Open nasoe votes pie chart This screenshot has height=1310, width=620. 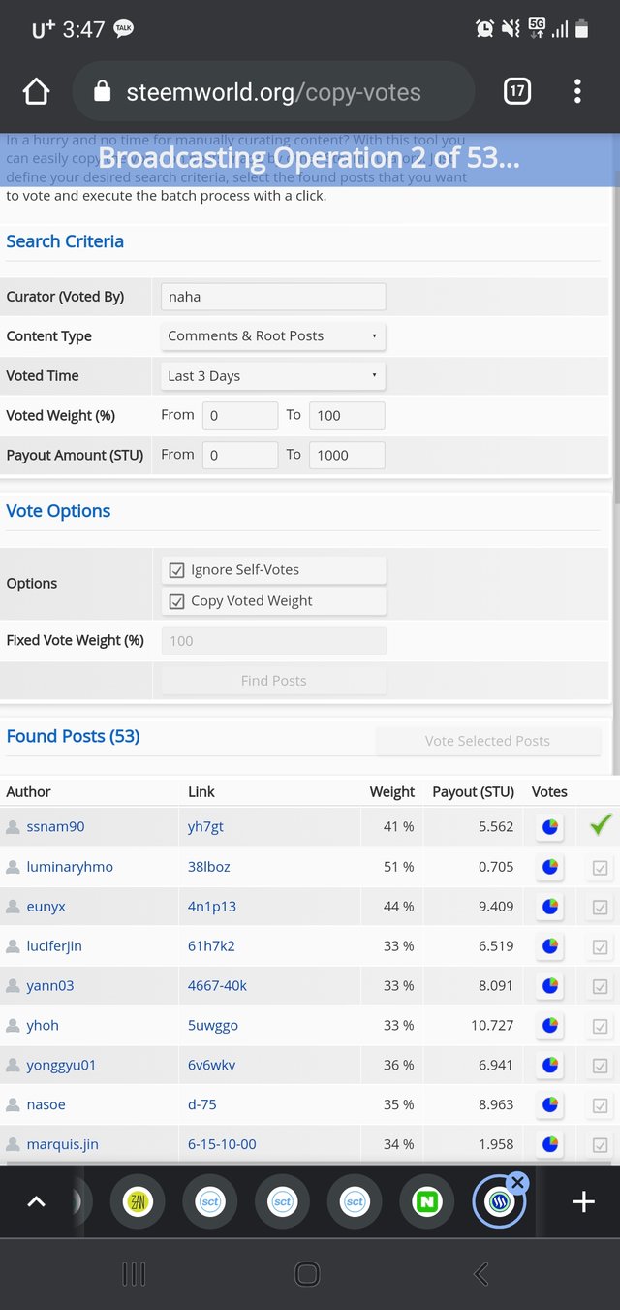550,1105
